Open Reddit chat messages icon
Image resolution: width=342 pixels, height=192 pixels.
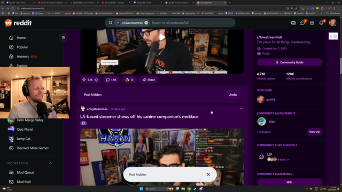pos(303,22)
